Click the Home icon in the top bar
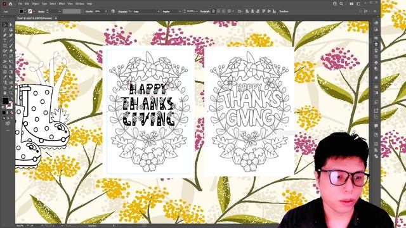Screen dimensions: 406x228 10,4
